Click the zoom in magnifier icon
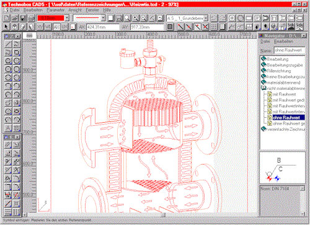Image resolution: width=310 pixels, height=225 pixels. [135, 18]
